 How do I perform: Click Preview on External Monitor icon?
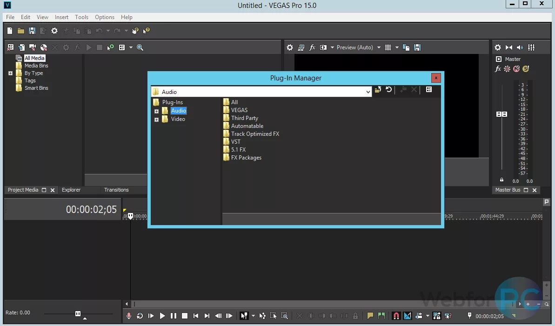point(301,47)
